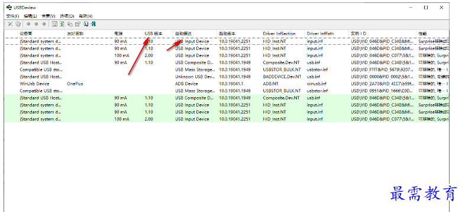462x212 pixels.
Task: Open the 帮助(H) menu
Action: [x=86, y=16]
